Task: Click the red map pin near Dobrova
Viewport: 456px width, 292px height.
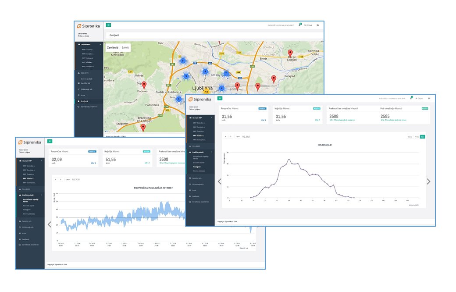Action: [144, 85]
